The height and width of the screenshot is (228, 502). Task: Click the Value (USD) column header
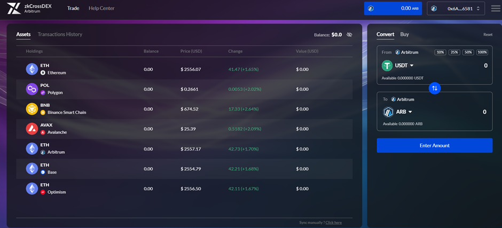pos(307,51)
